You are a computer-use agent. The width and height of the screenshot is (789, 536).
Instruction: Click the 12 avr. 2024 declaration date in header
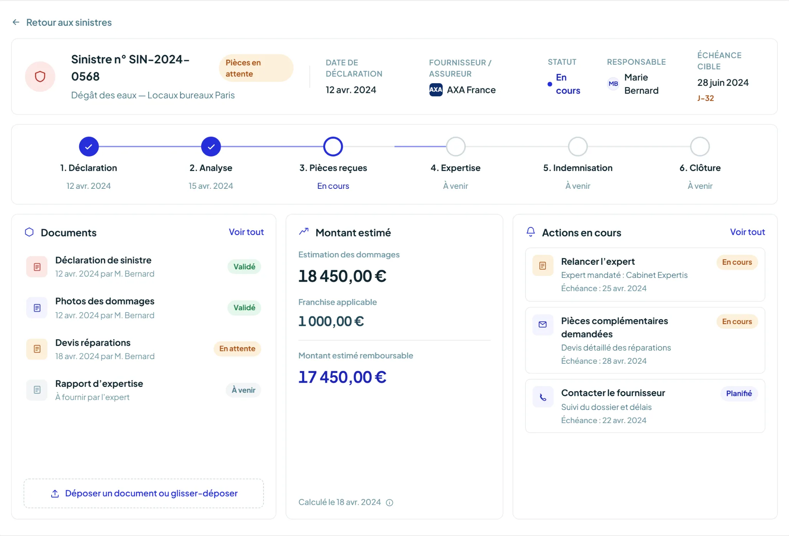point(351,90)
